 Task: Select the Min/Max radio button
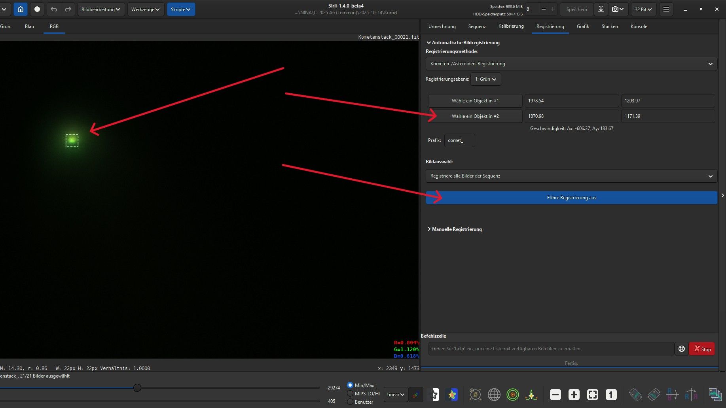click(350, 385)
